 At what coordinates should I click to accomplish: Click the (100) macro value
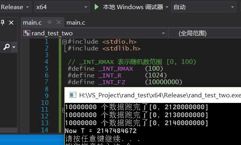(154, 69)
